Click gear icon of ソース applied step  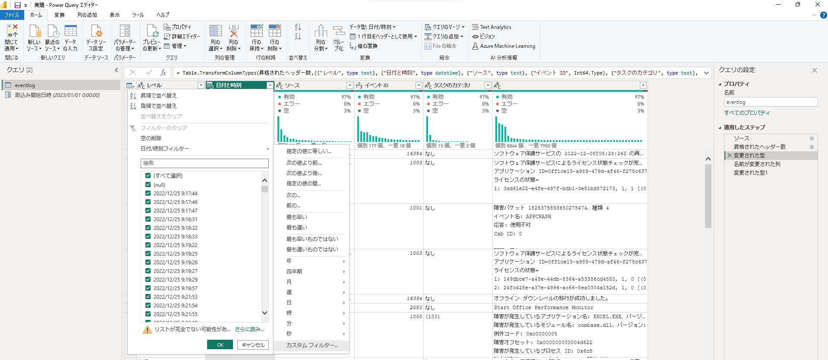(x=812, y=138)
